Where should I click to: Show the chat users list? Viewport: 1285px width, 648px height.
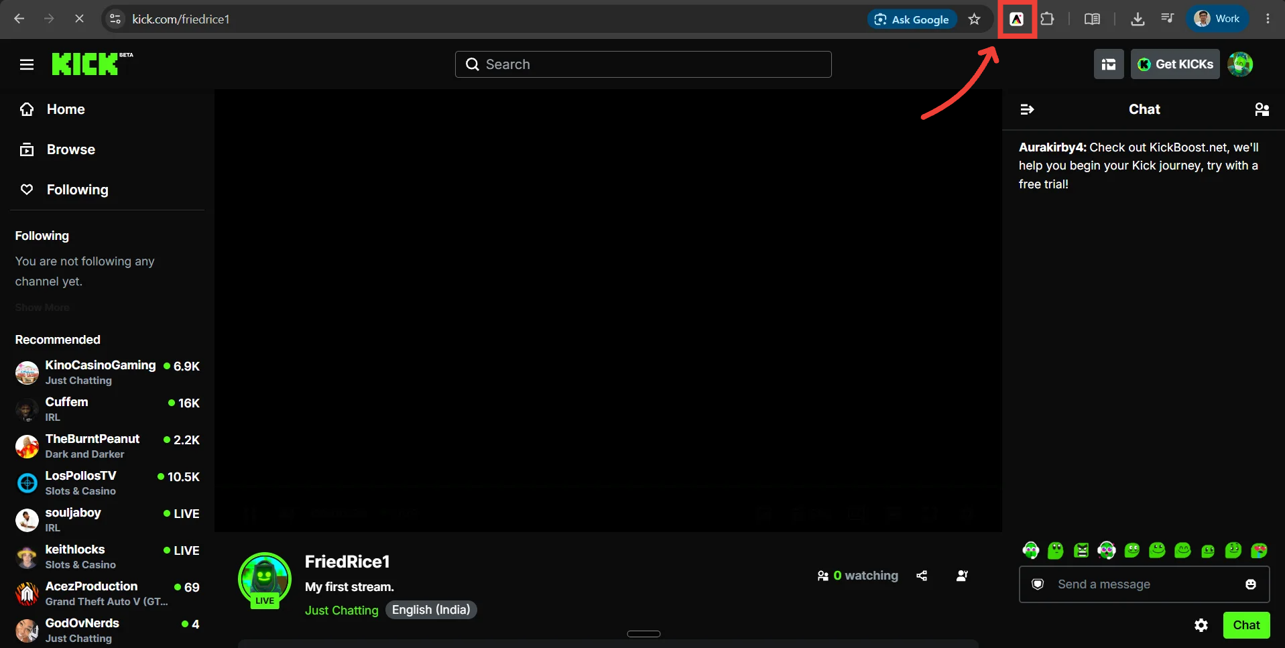pyautogui.click(x=1262, y=109)
